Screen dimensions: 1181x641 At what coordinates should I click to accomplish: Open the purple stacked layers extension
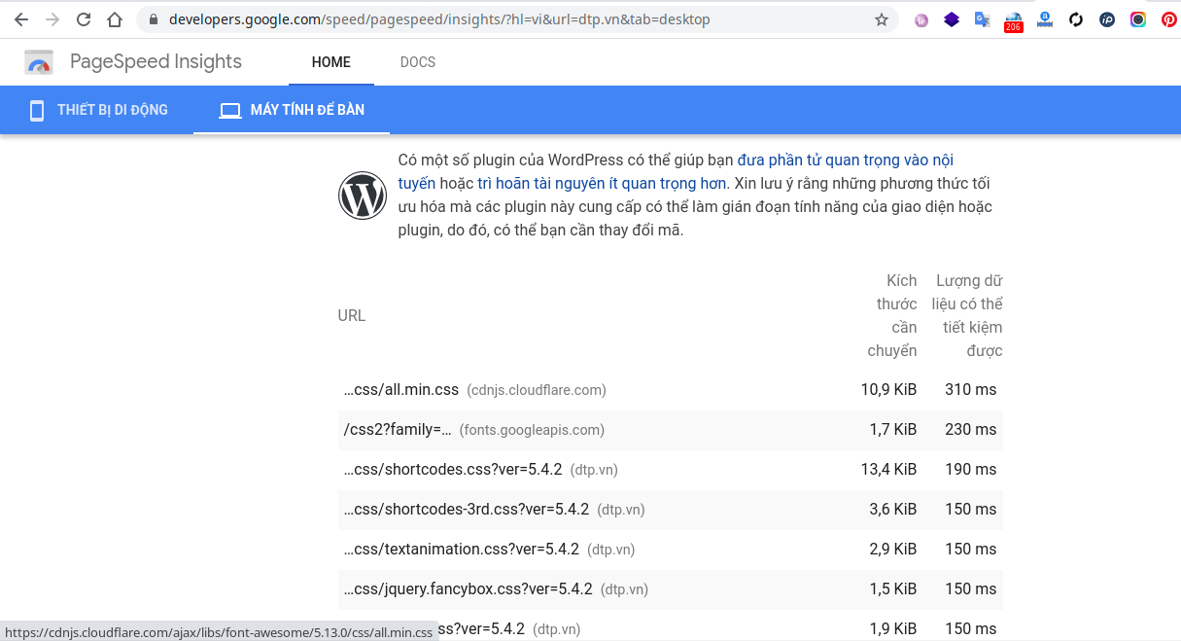click(952, 19)
